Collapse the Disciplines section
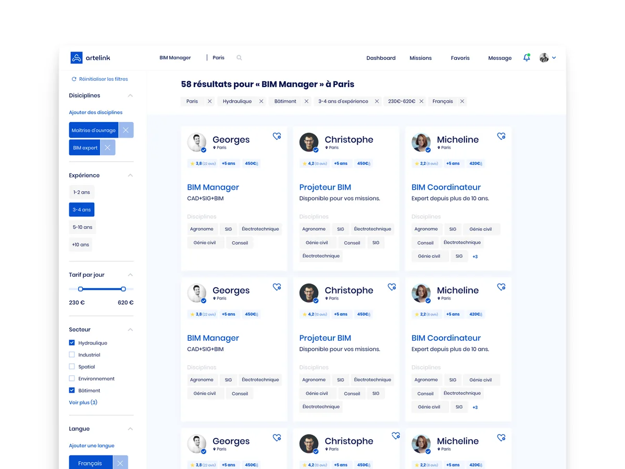Viewport: 625px width, 469px height. tap(130, 95)
